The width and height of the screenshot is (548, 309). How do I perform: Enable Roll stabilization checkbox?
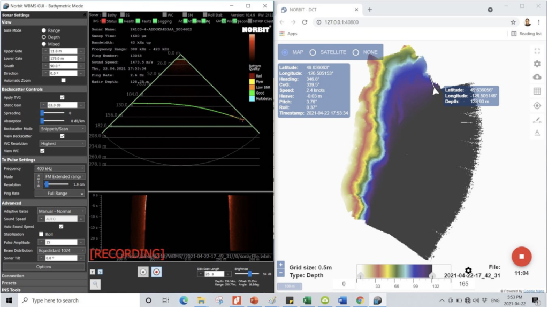(x=41, y=234)
